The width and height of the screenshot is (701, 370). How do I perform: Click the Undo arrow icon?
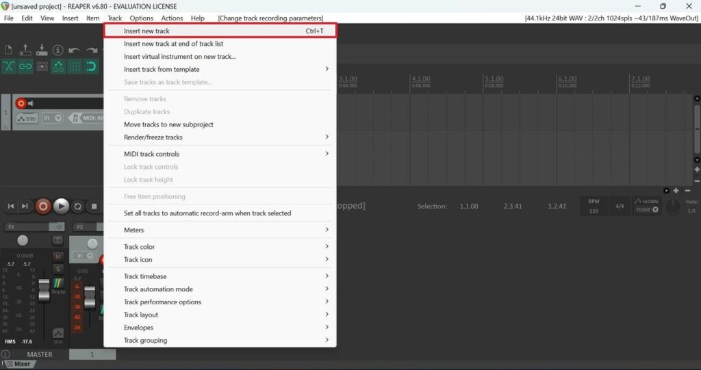[74, 51]
